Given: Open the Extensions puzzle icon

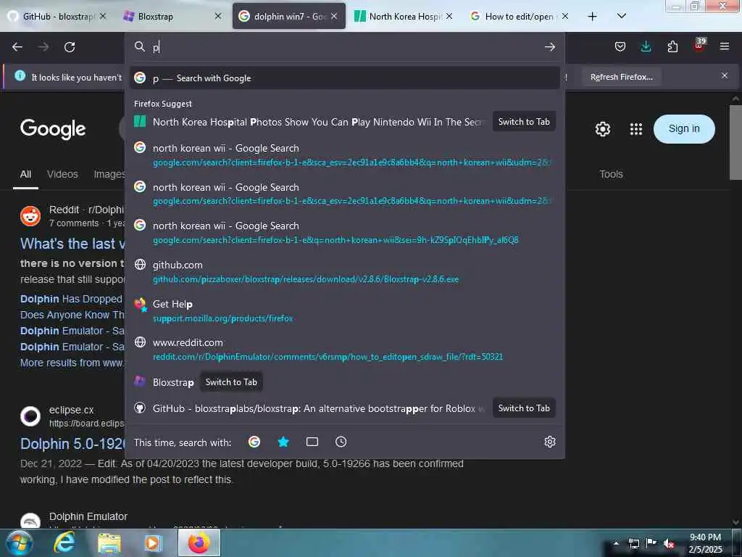Looking at the screenshot, I should 672,46.
